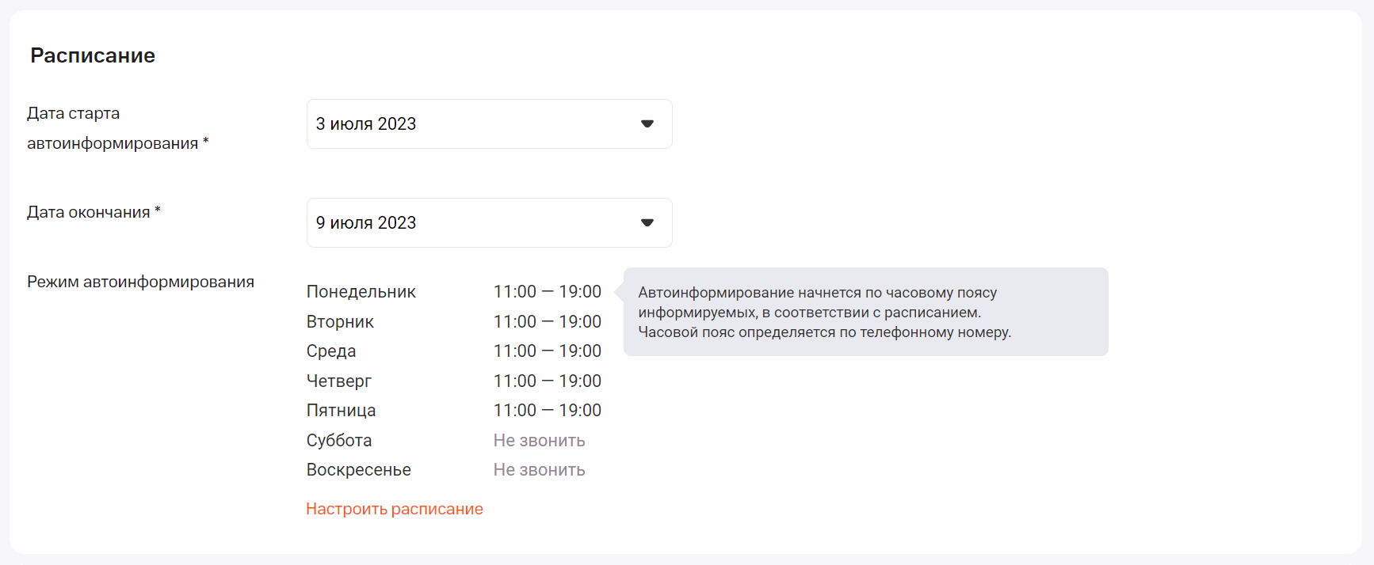Select the Понедельник row label
The height and width of the screenshot is (565, 1374).
(361, 292)
